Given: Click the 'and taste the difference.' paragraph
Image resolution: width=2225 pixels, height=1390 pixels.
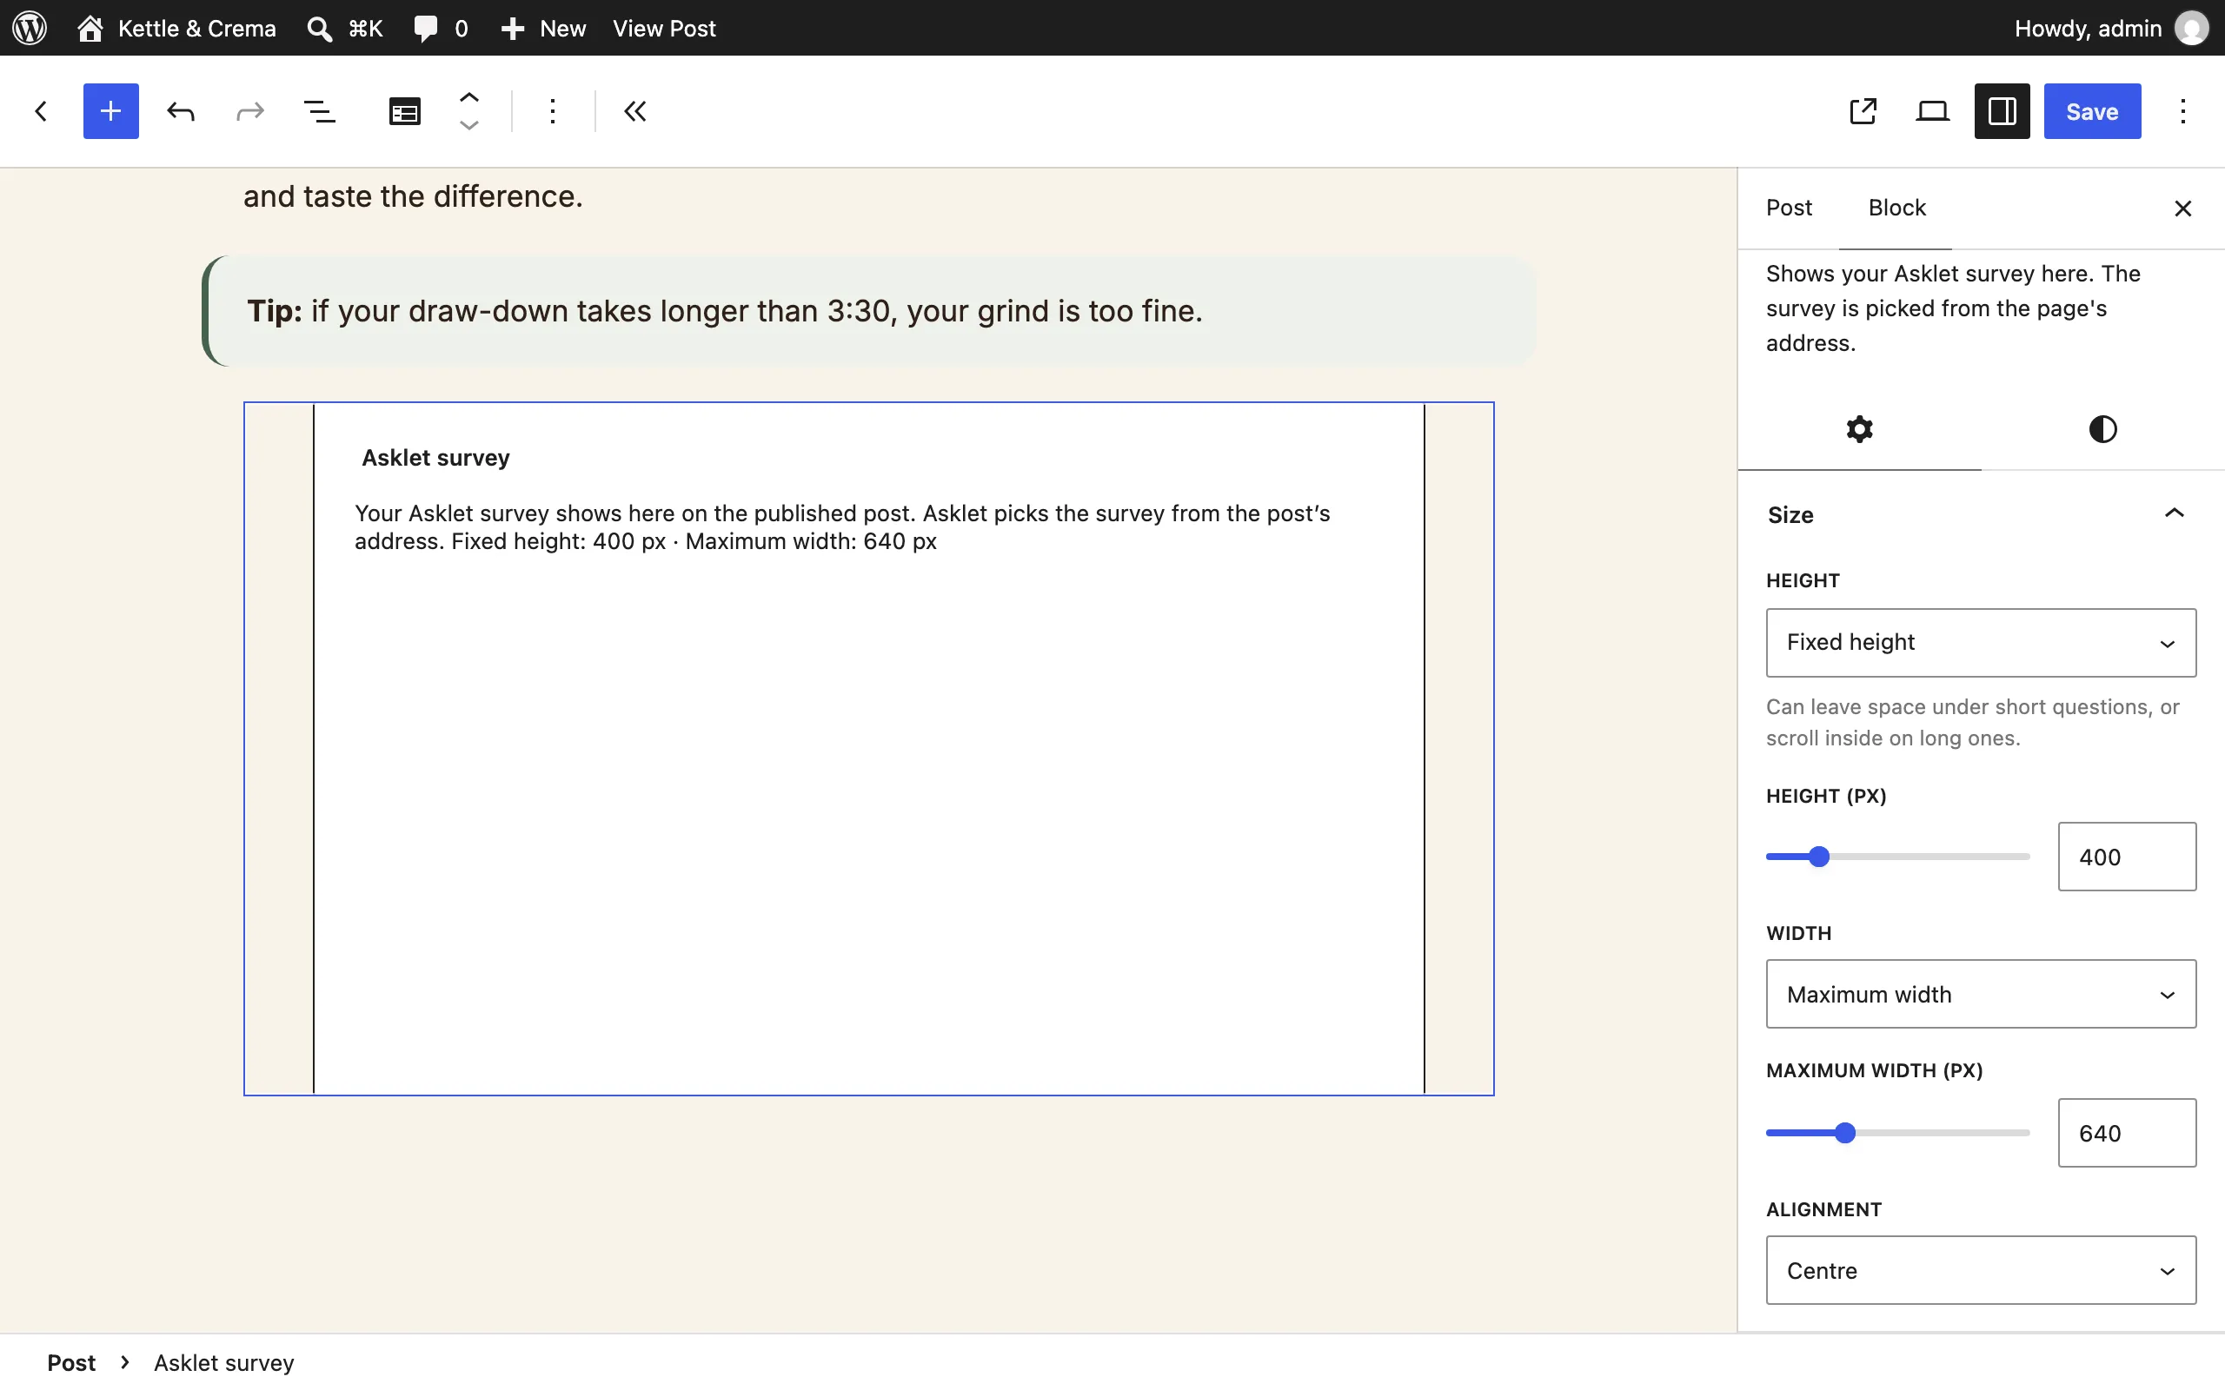Looking at the screenshot, I should click(413, 195).
